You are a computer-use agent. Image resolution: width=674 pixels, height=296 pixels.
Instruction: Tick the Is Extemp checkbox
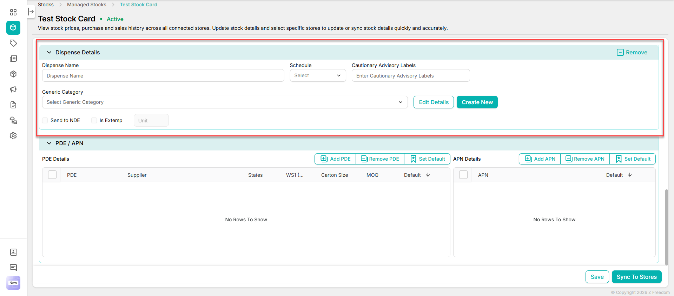tap(94, 120)
